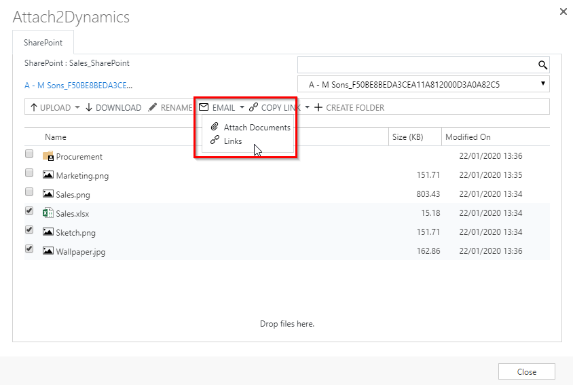Click the Sketch.png image file icon
The image size is (573, 385).
pyautogui.click(x=48, y=232)
